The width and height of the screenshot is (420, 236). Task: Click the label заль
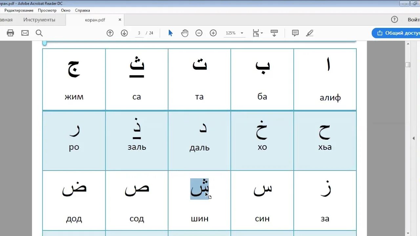pyautogui.click(x=137, y=147)
